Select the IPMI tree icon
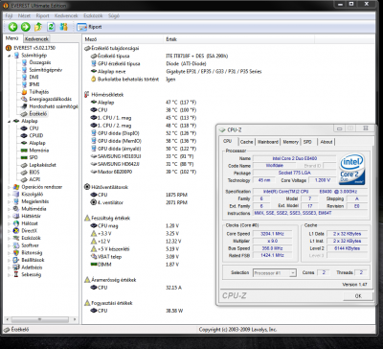Screen dimensions: 383x349 [x=24, y=84]
